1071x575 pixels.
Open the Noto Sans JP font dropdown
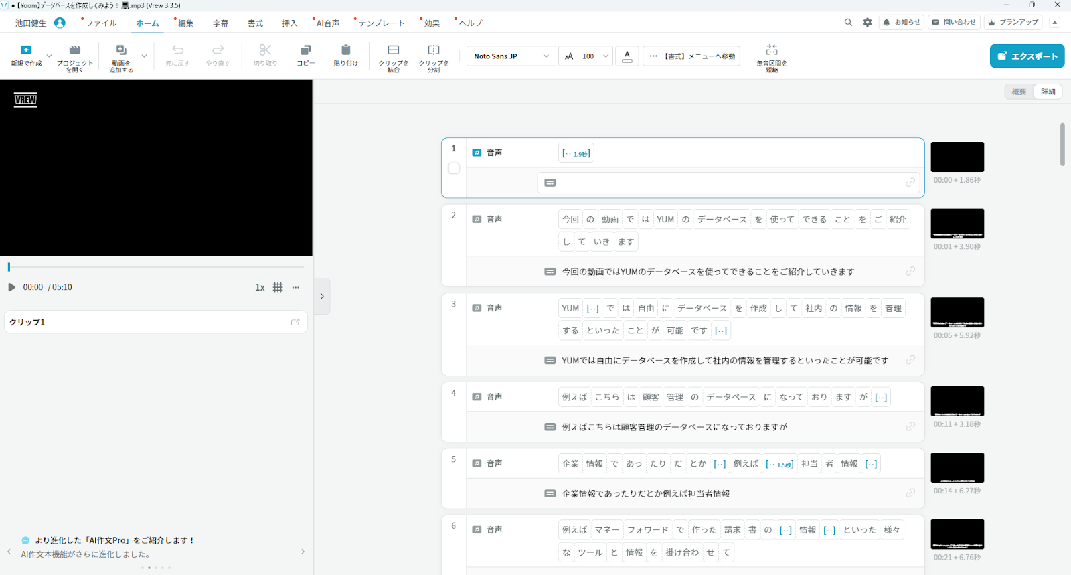click(511, 56)
